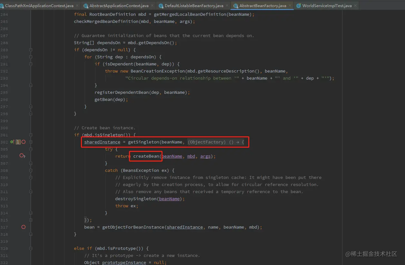Click Java class icon on ClassPathXmlApplicationContext.java tab
Screen dimensions: 405x265
2,6
